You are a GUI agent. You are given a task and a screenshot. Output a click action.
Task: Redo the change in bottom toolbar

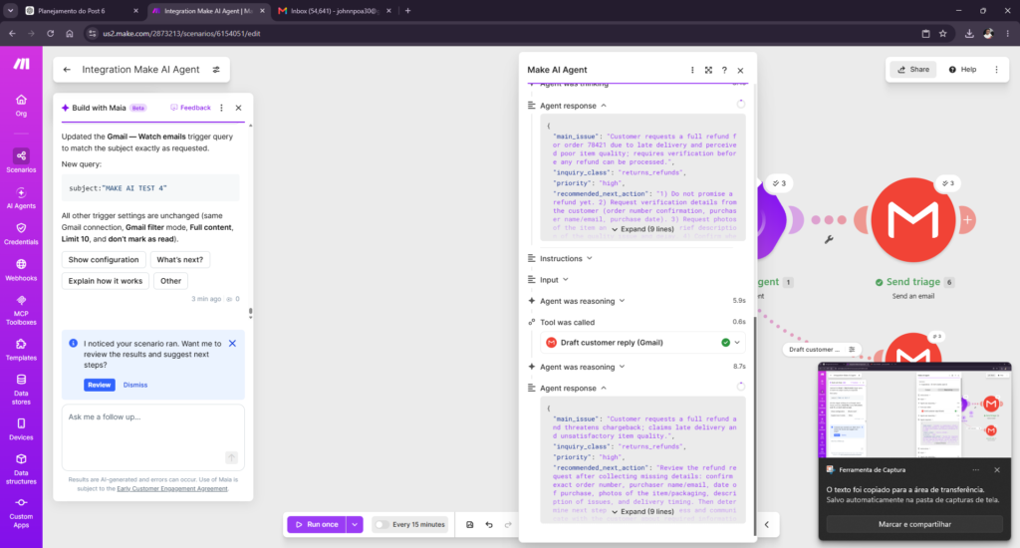click(x=508, y=524)
